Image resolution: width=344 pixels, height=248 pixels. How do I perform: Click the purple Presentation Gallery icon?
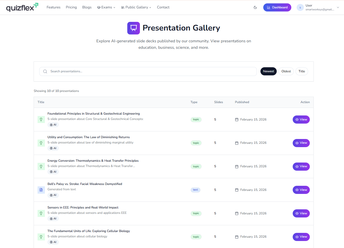click(133, 28)
